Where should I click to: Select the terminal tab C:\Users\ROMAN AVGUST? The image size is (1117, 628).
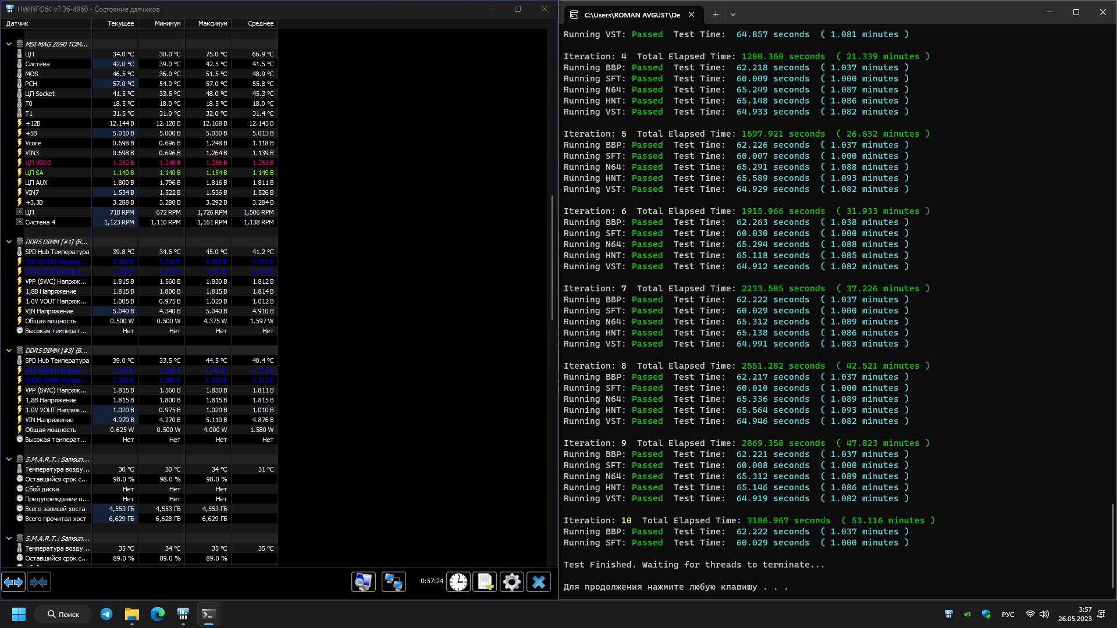pyautogui.click(x=631, y=15)
